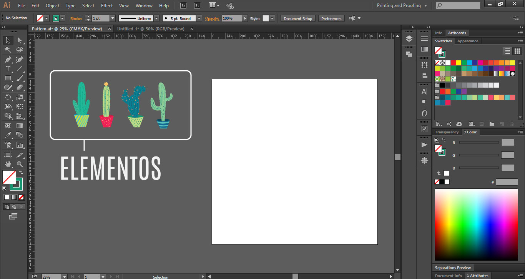Swap fill and stroke in toolbox
Image resolution: width=525 pixels, height=279 pixels.
[x=21, y=173]
